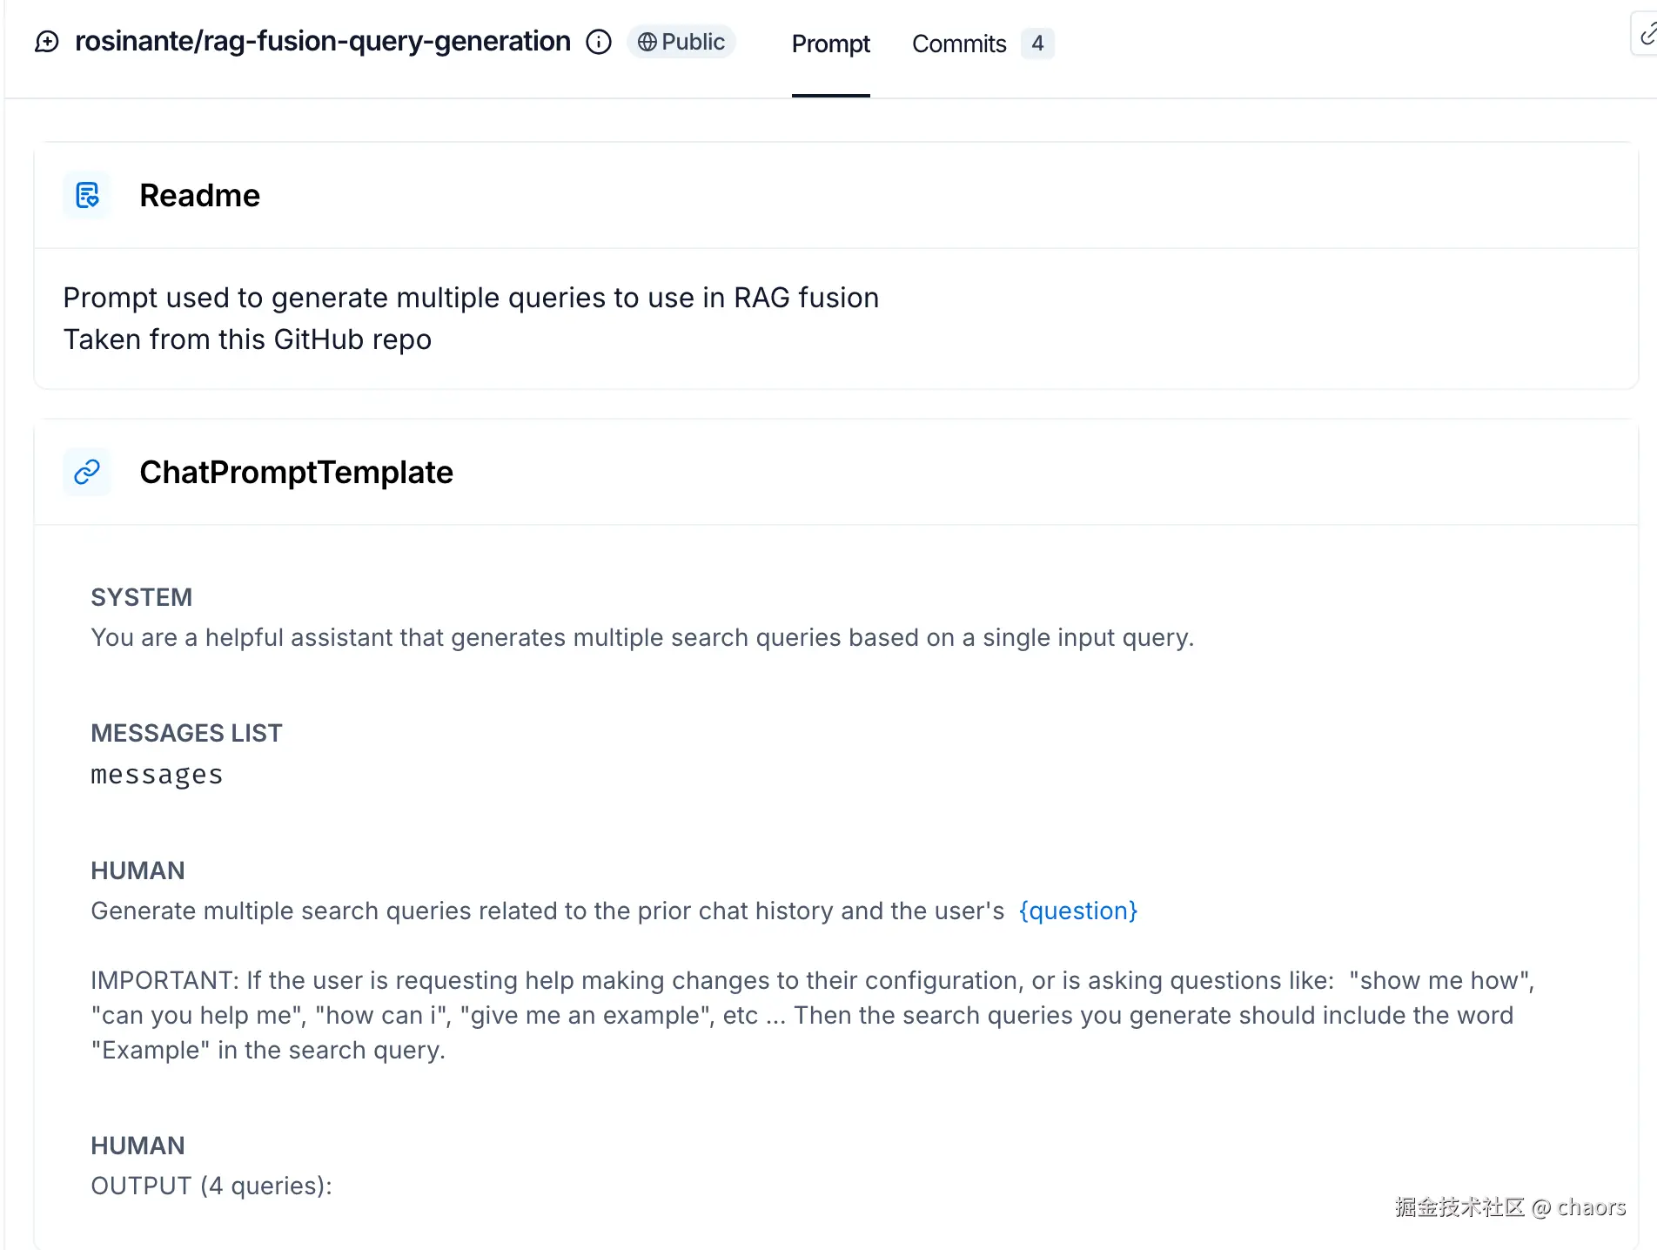Open the Prompt tab

(x=830, y=44)
